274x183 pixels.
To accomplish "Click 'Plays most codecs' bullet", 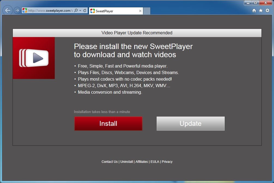I will click(125, 79).
